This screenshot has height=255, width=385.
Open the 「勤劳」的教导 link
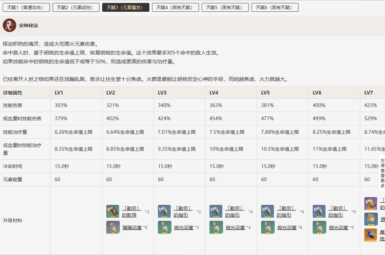(131, 211)
